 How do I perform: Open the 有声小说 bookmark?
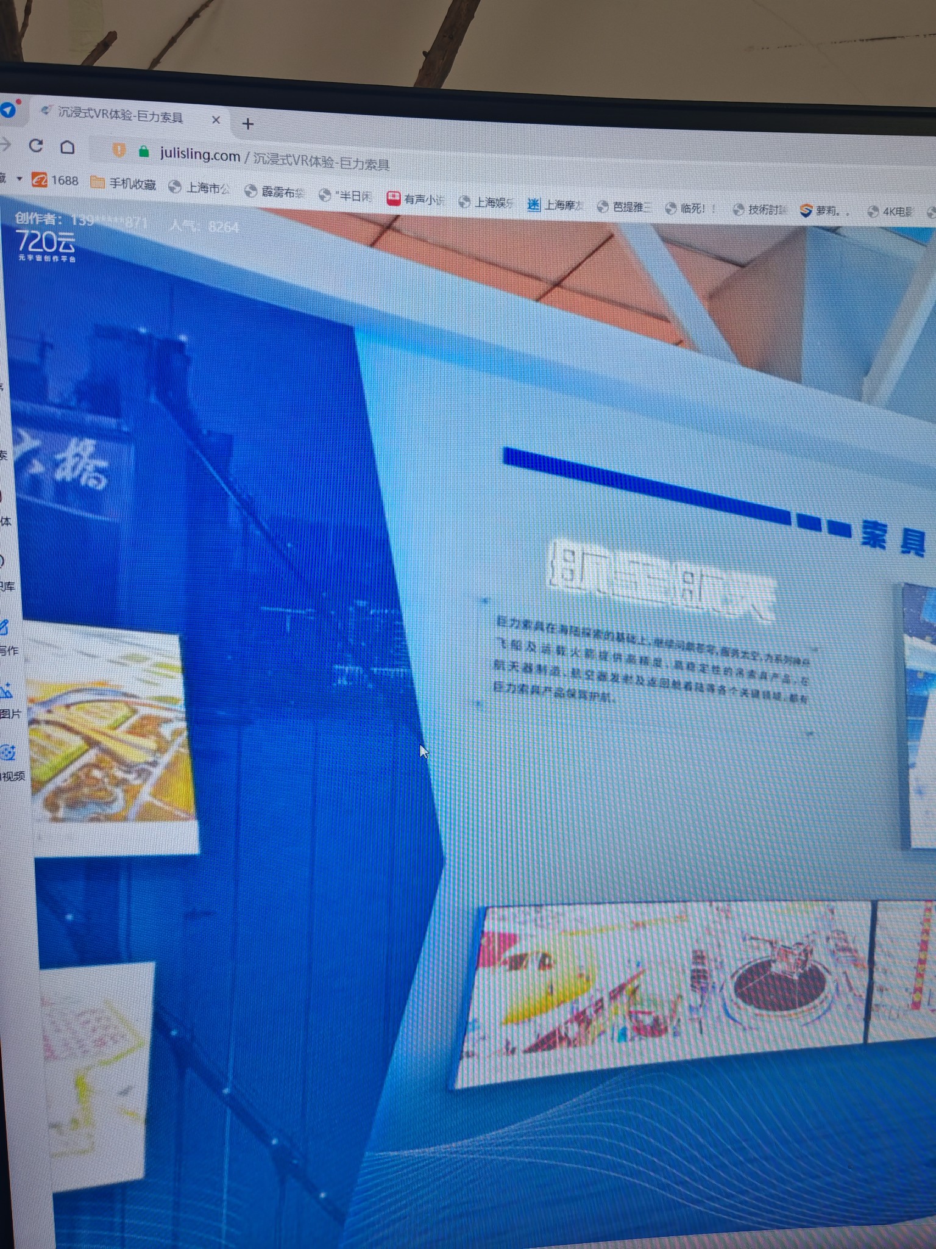pyautogui.click(x=416, y=199)
